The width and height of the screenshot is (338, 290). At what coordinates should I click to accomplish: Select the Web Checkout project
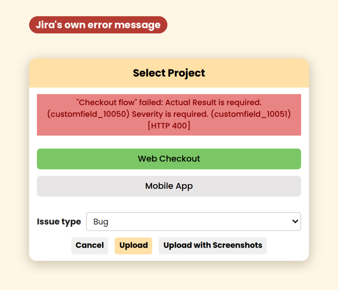tap(169, 159)
